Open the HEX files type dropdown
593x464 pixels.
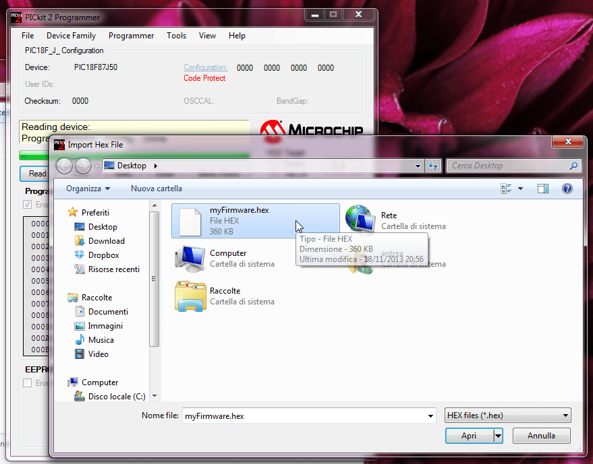pos(508,416)
